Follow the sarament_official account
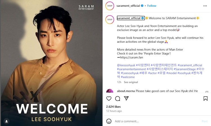Screen dimensions: 211x126 click(x=152, y=6)
